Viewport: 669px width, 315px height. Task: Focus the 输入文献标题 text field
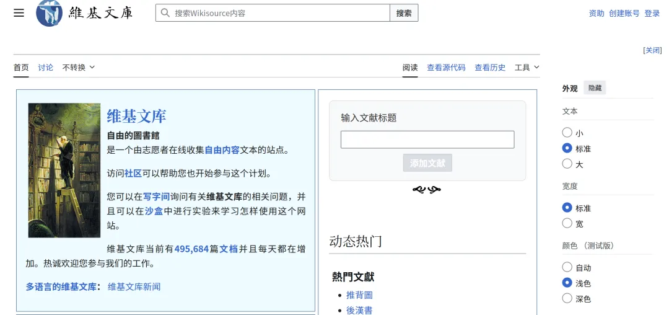[x=427, y=140]
